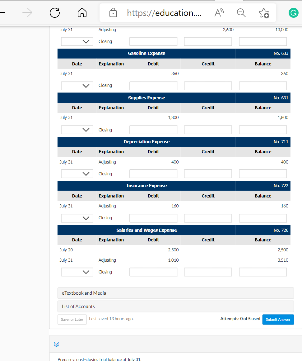Open part (g) of the problem
This screenshot has width=302, height=361.
[57, 344]
